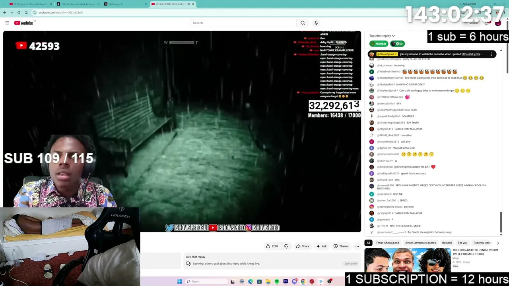Open the tab search chevron in Chrome

[4, 4]
